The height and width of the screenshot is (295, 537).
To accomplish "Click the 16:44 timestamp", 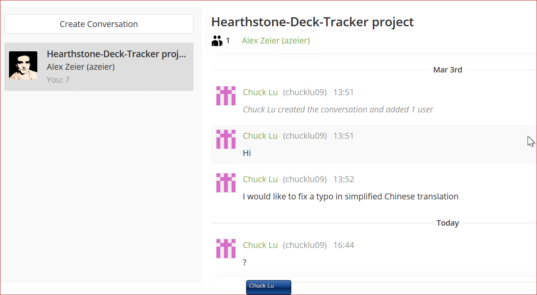I will tap(344, 245).
